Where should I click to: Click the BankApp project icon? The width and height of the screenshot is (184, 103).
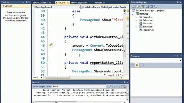coord(137,14)
